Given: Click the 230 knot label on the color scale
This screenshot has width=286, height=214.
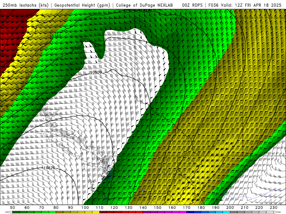Looking at the screenshot, I should point(273,208).
